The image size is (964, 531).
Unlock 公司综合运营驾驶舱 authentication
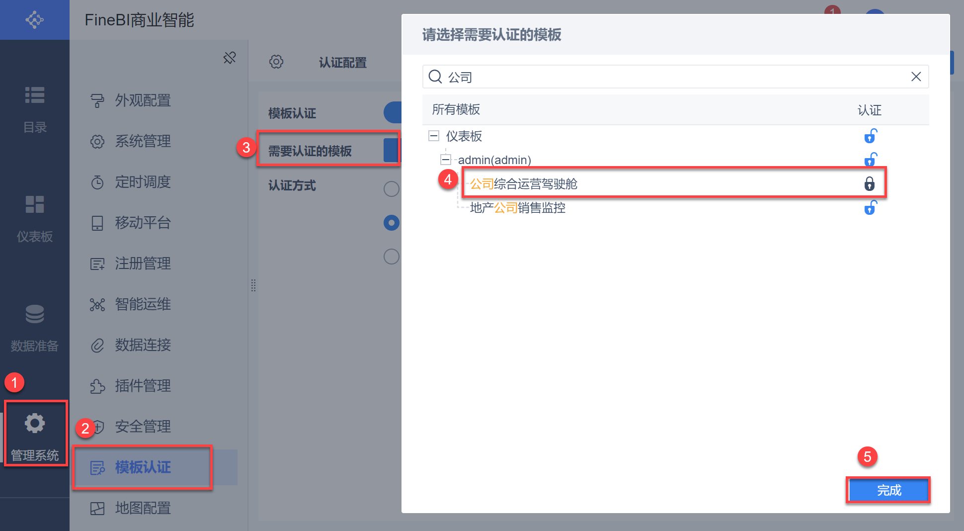(x=870, y=184)
